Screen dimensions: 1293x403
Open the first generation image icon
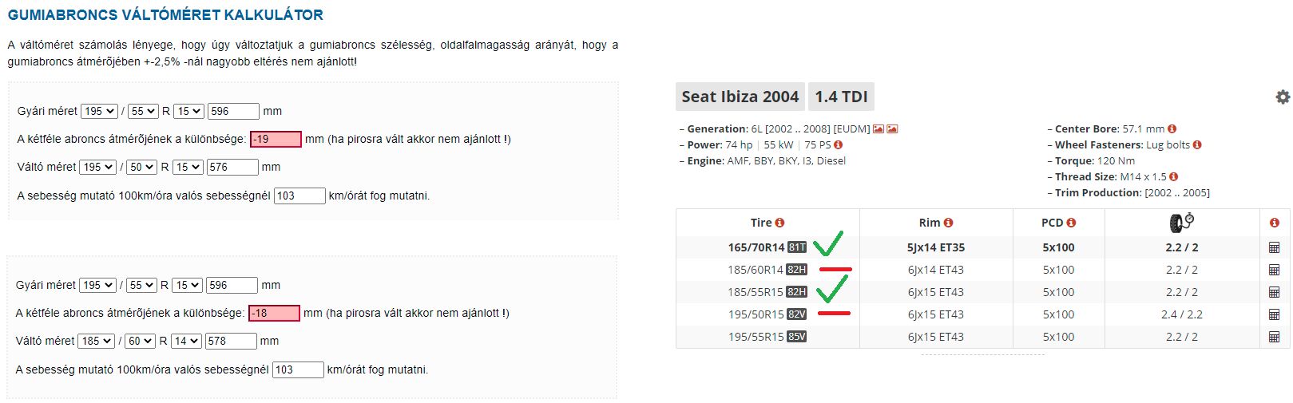[x=879, y=128]
